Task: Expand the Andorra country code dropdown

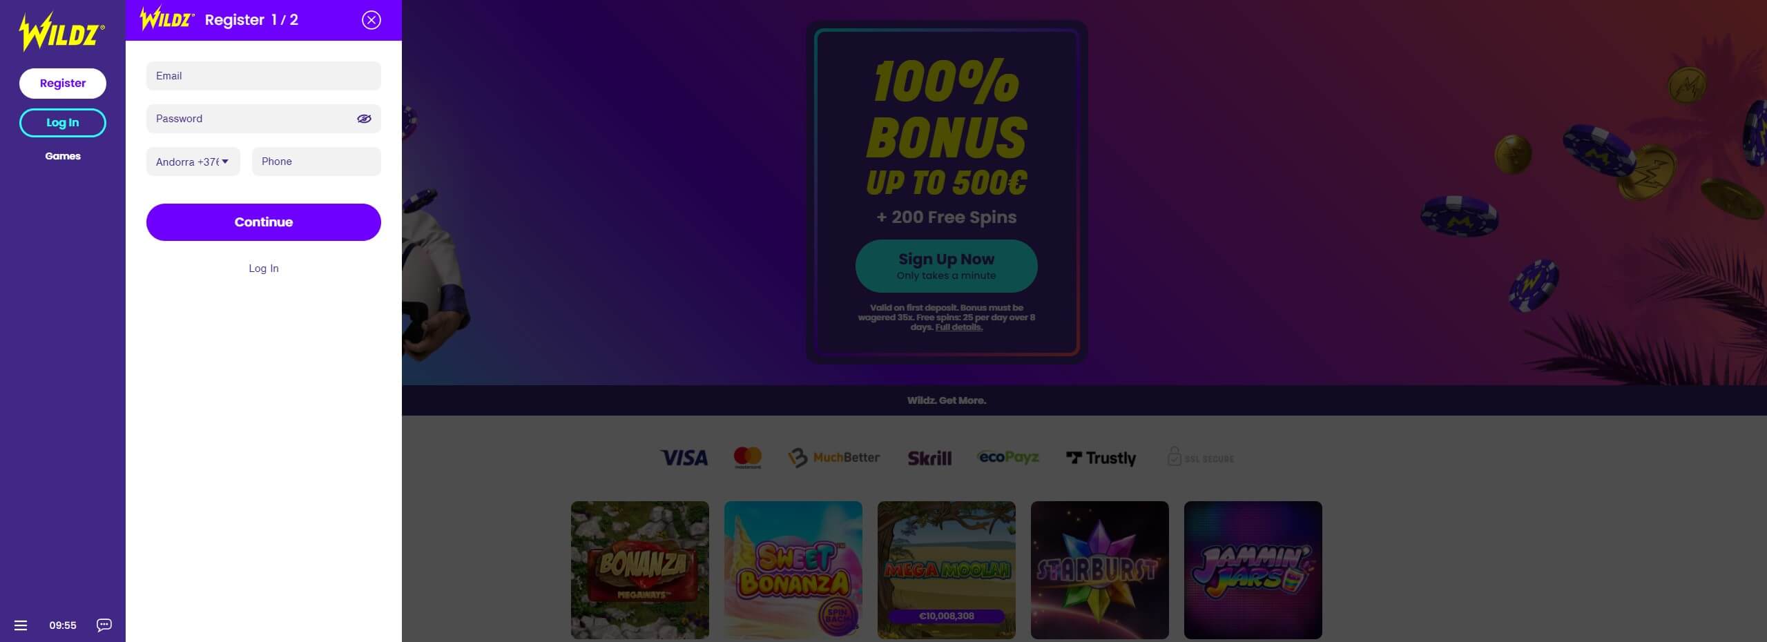Action: pyautogui.click(x=193, y=162)
